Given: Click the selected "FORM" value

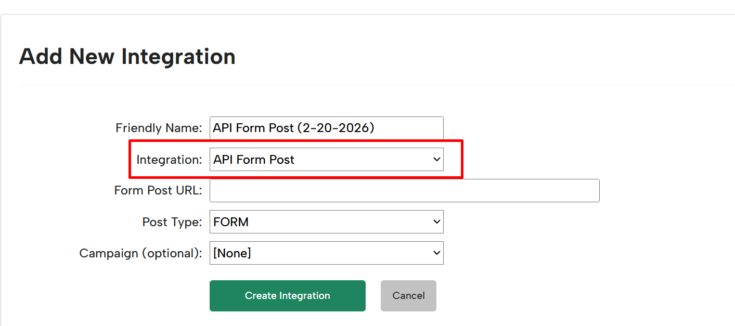Looking at the screenshot, I should pos(231,222).
